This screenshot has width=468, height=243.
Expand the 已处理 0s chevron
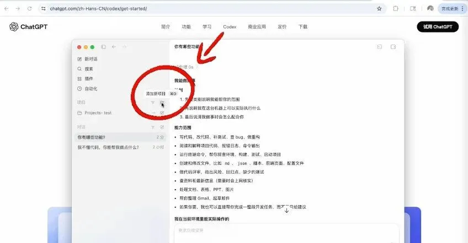point(196,67)
